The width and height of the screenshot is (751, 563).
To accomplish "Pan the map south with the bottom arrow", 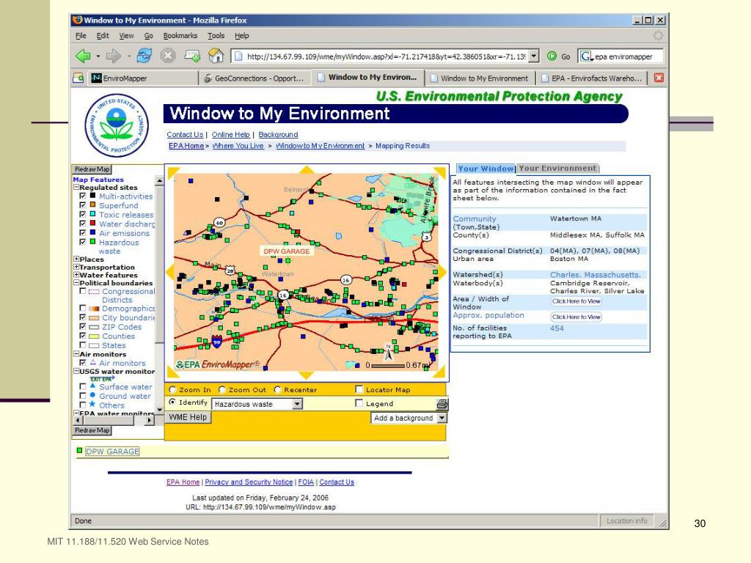I will tap(307, 375).
